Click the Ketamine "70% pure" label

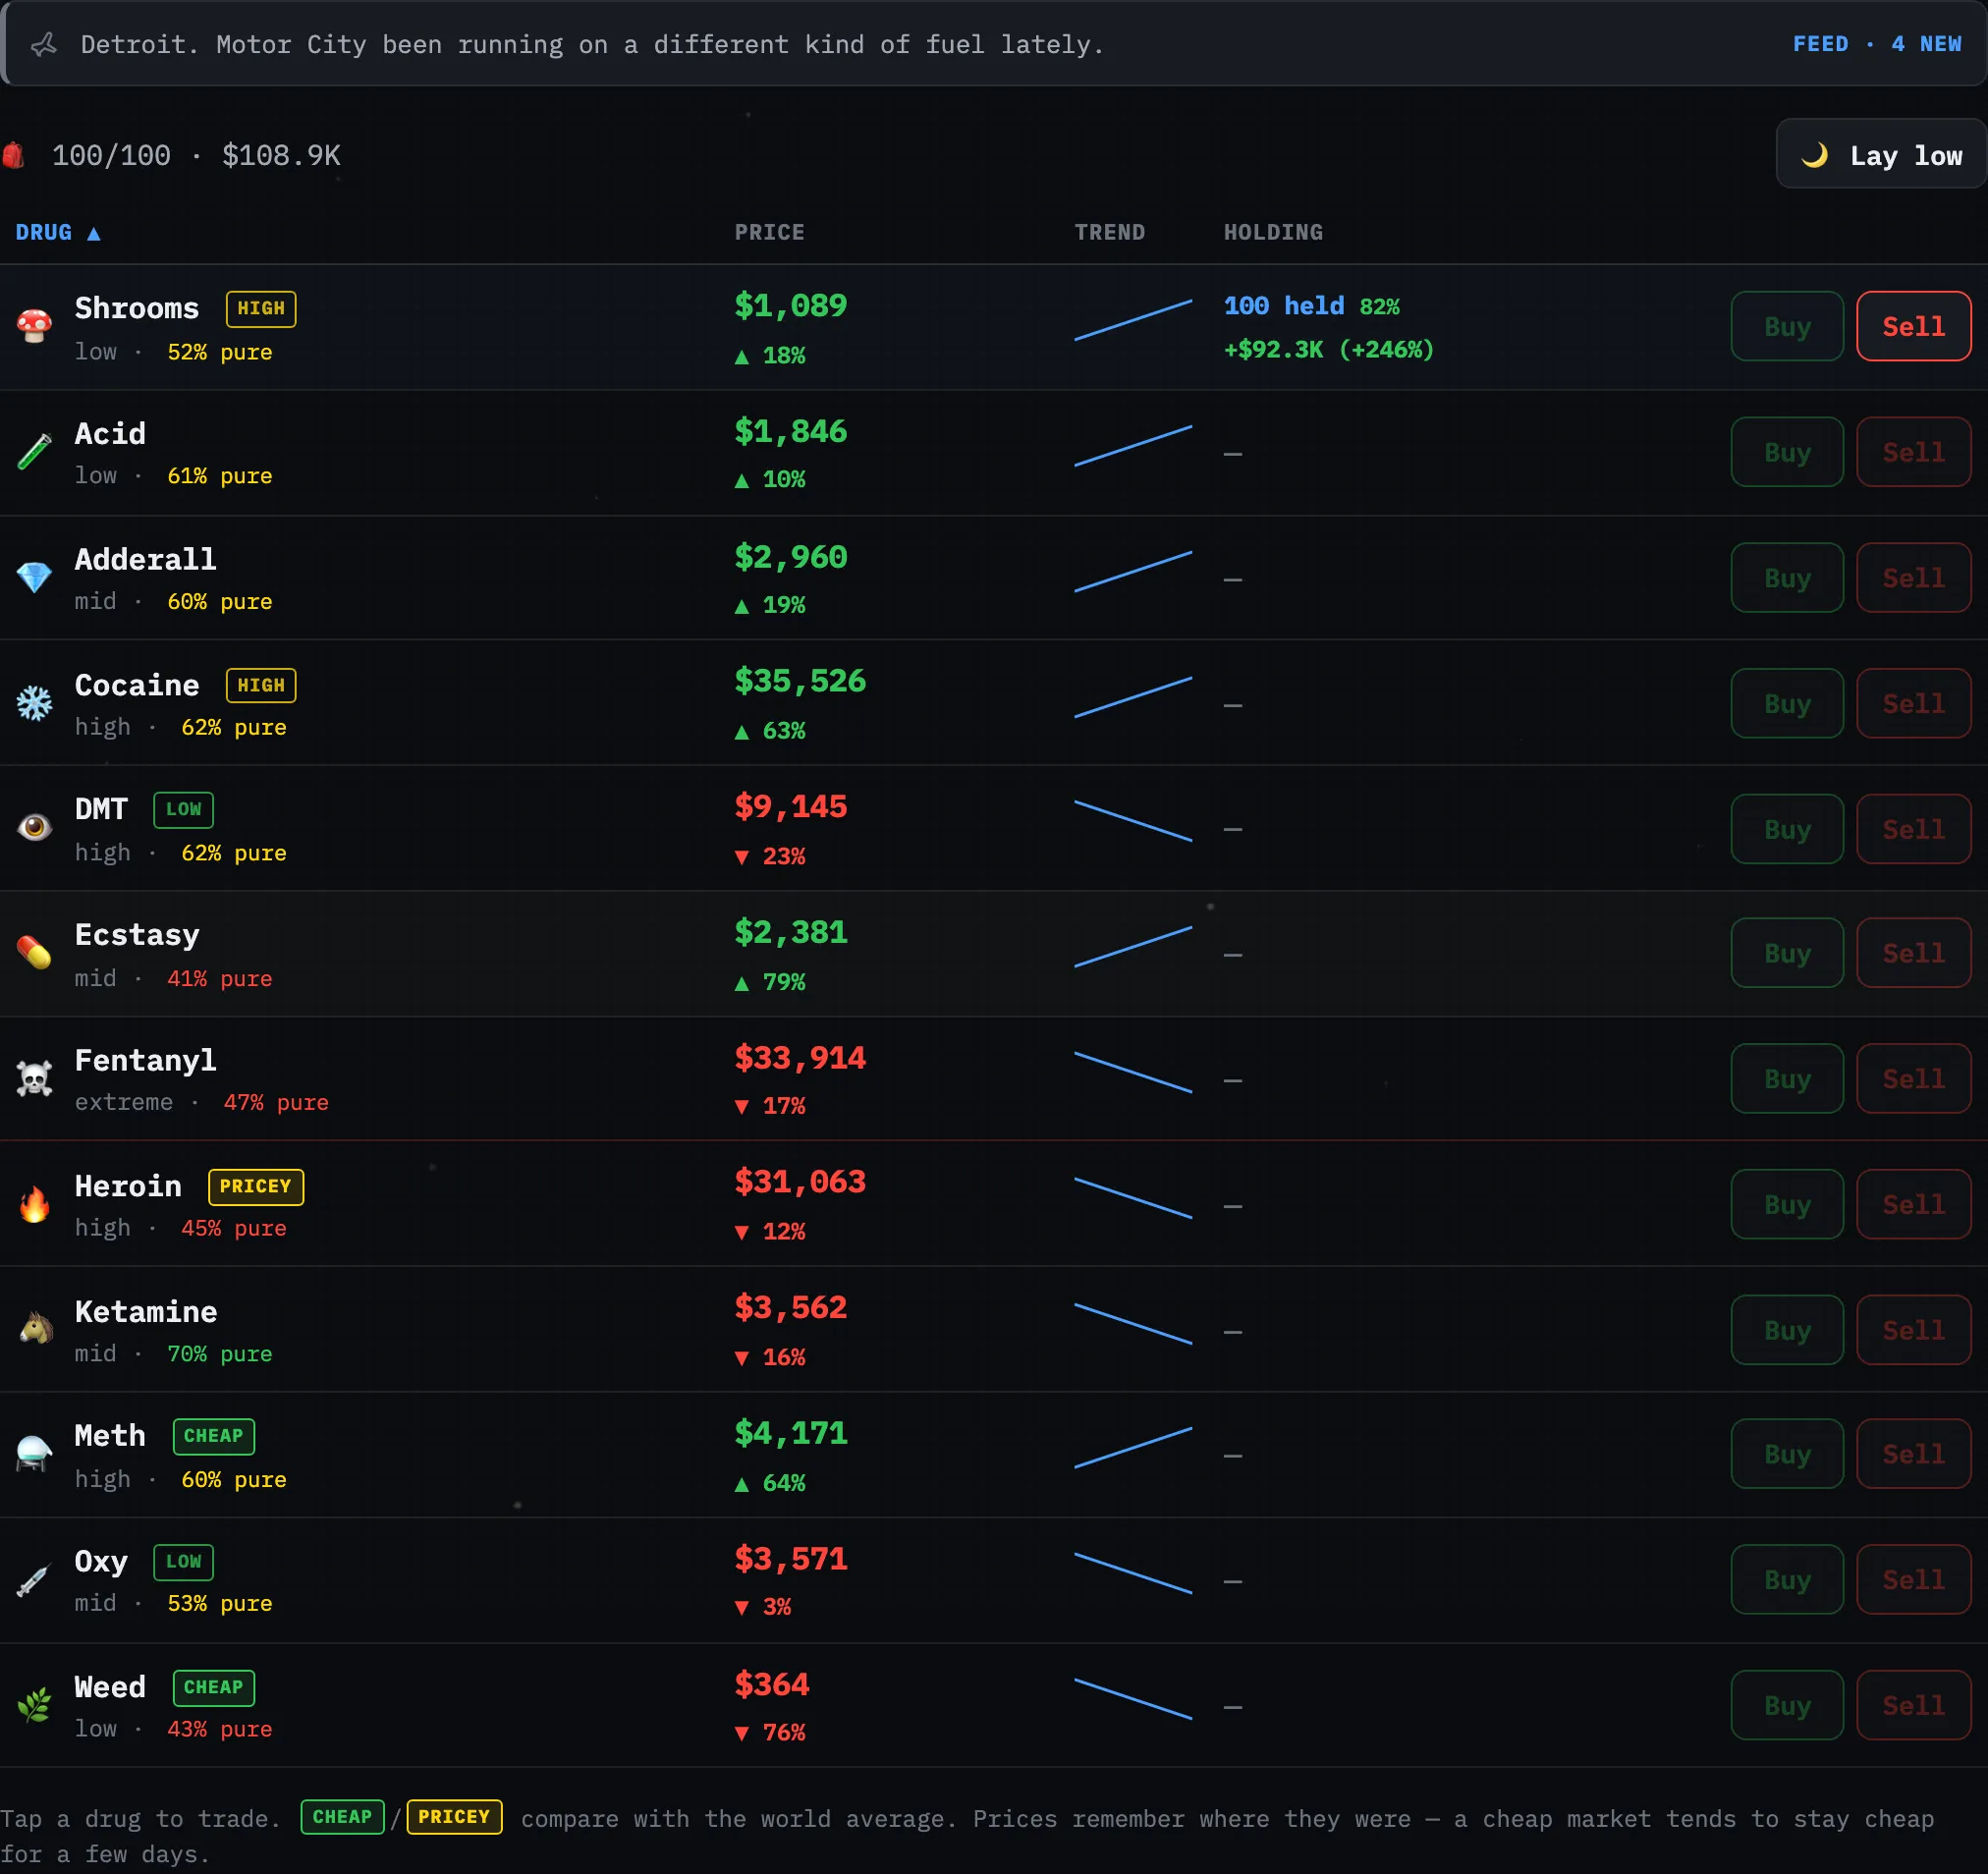[220, 1354]
